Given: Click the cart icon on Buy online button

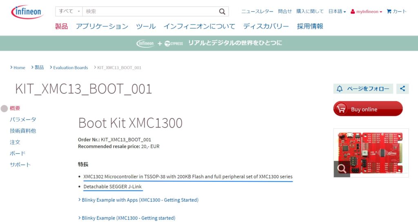Looking at the screenshot, I should 341,109.
